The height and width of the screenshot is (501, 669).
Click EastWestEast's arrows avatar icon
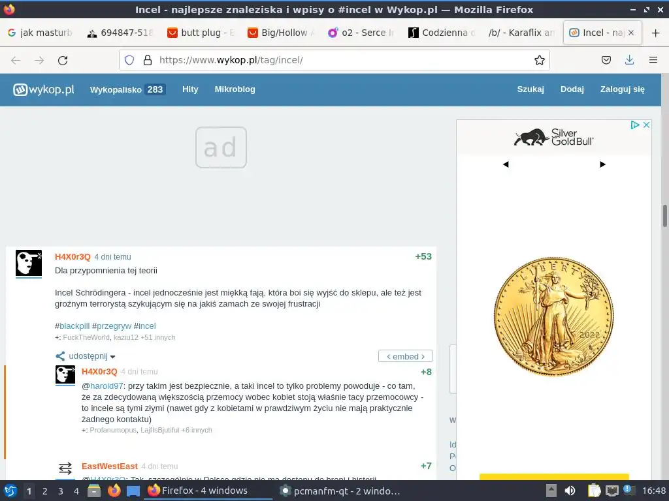tap(65, 468)
